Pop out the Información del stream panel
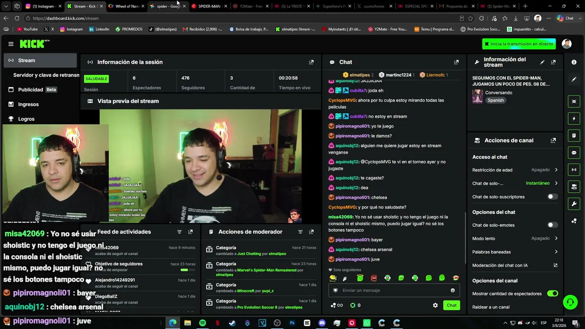Image resolution: width=585 pixels, height=329 pixels. point(553,62)
